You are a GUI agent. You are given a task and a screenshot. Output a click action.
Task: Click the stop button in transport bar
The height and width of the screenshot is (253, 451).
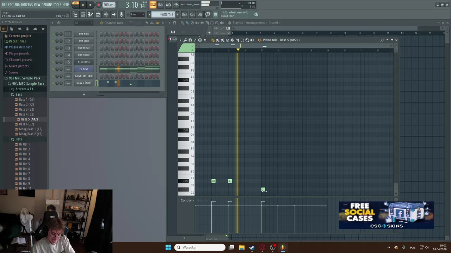coord(90,5)
